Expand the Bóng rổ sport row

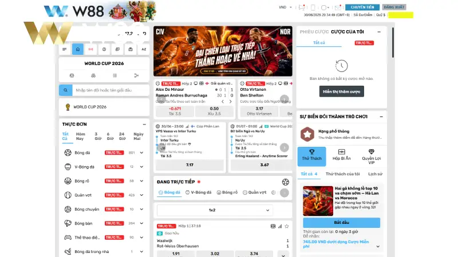coord(141,181)
